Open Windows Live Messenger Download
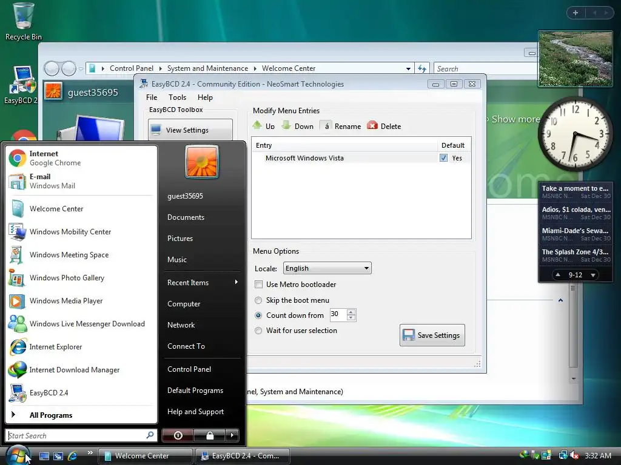 (x=81, y=324)
